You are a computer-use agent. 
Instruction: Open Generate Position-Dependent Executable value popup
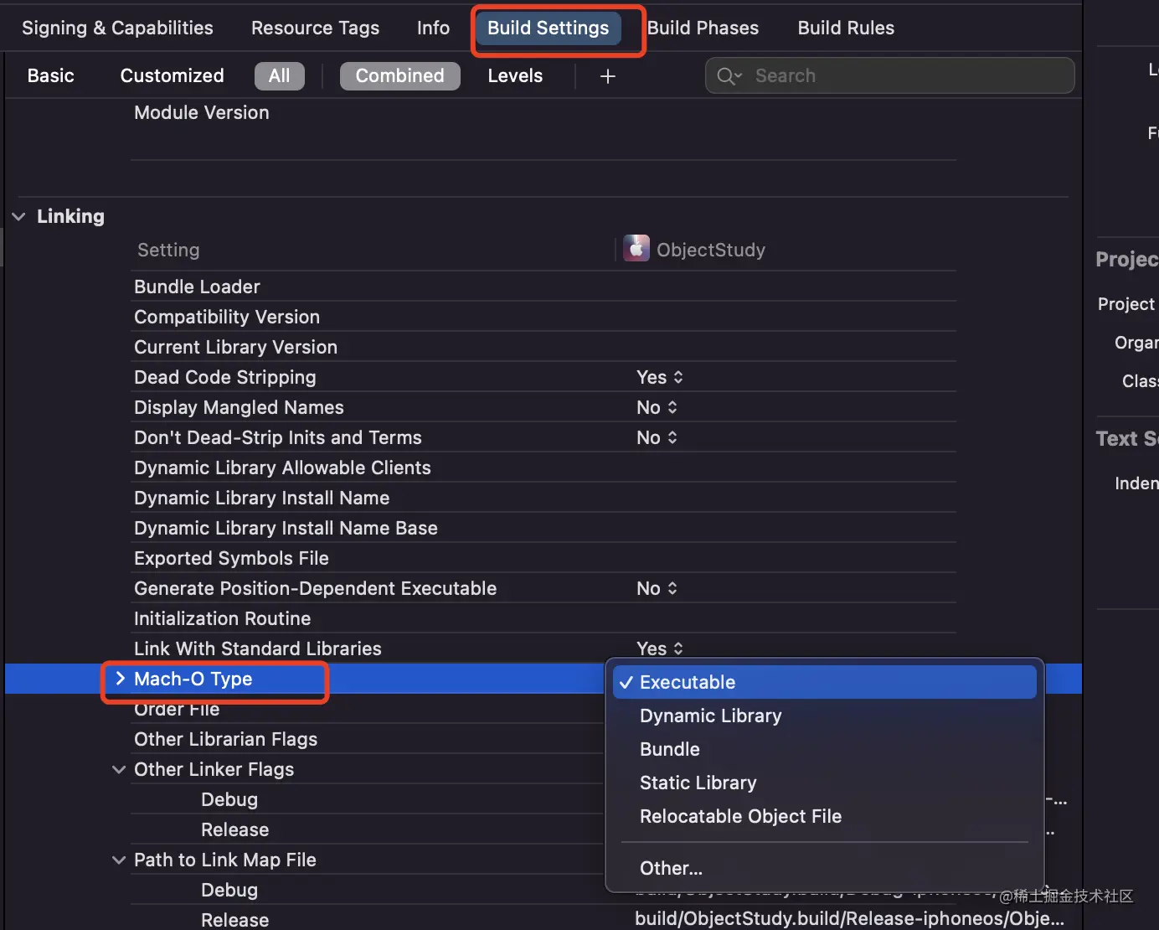657,588
